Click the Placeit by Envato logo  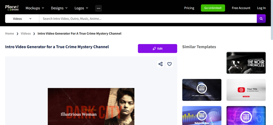pos(12,8)
